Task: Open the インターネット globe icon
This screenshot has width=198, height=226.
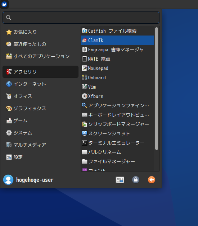Action: 9,84
